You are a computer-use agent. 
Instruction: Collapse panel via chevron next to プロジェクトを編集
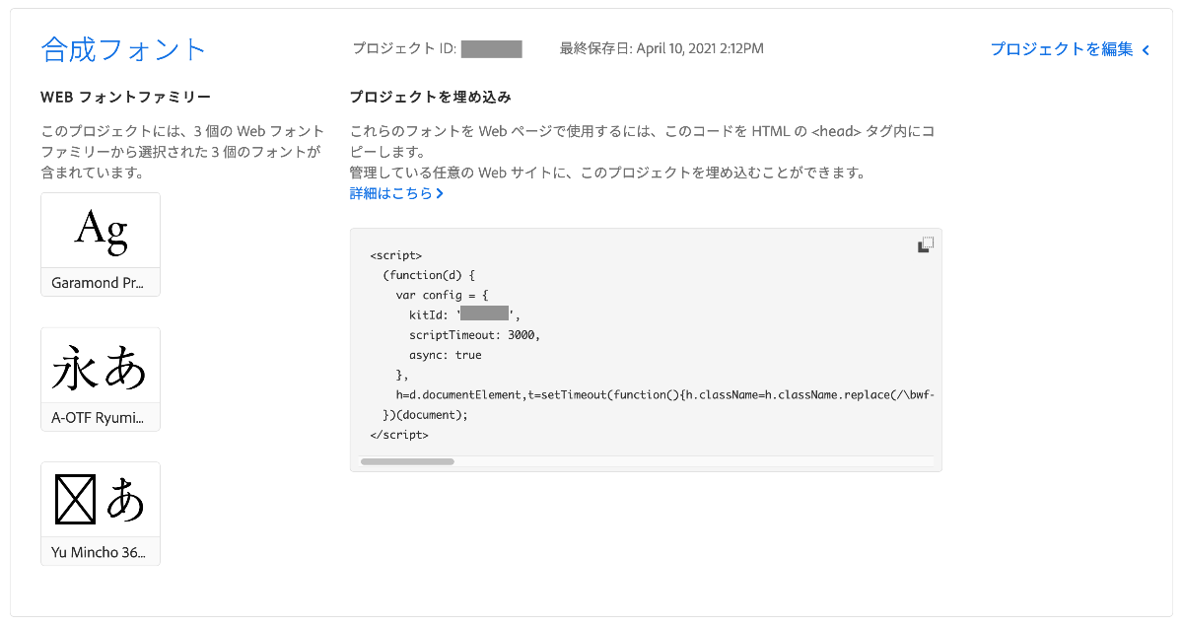tap(1146, 49)
